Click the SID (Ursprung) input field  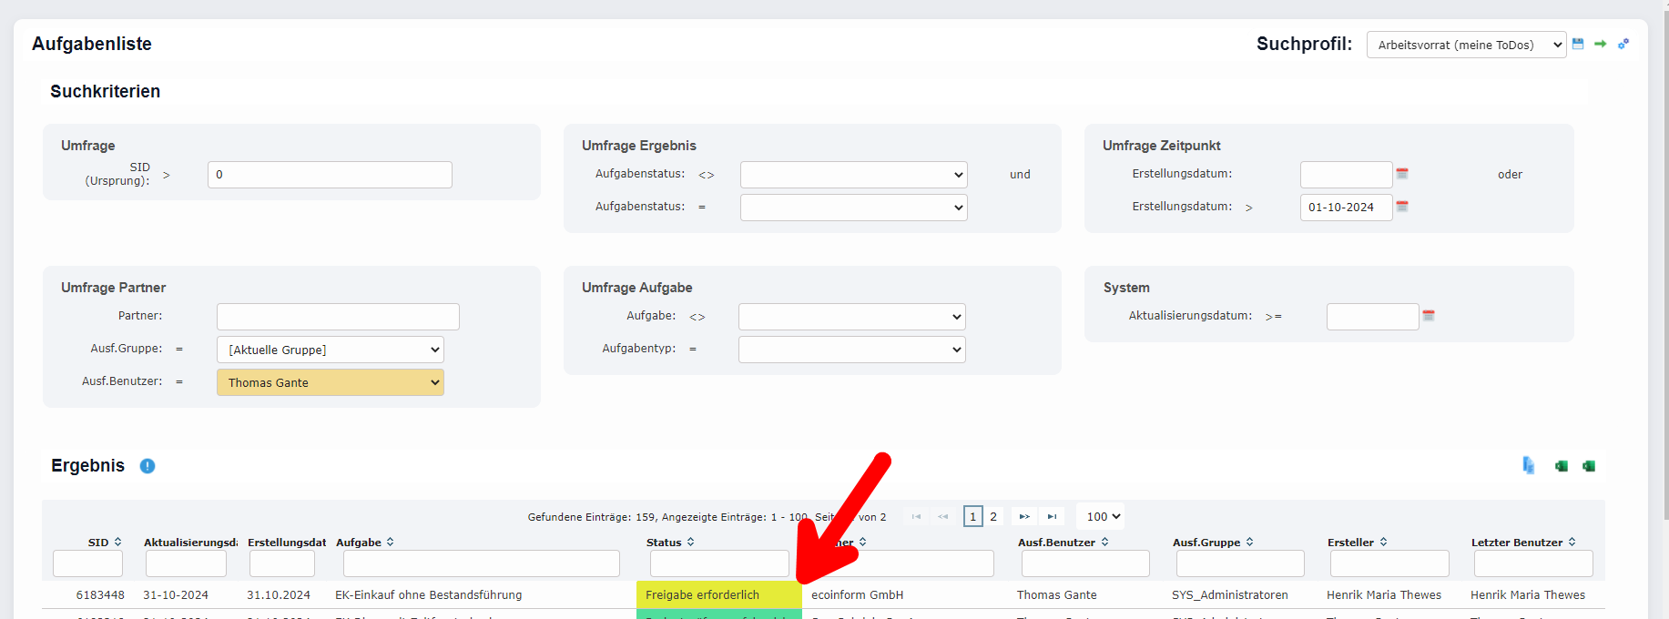(x=330, y=175)
